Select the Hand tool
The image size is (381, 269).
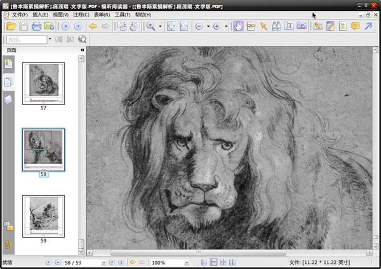(238, 26)
